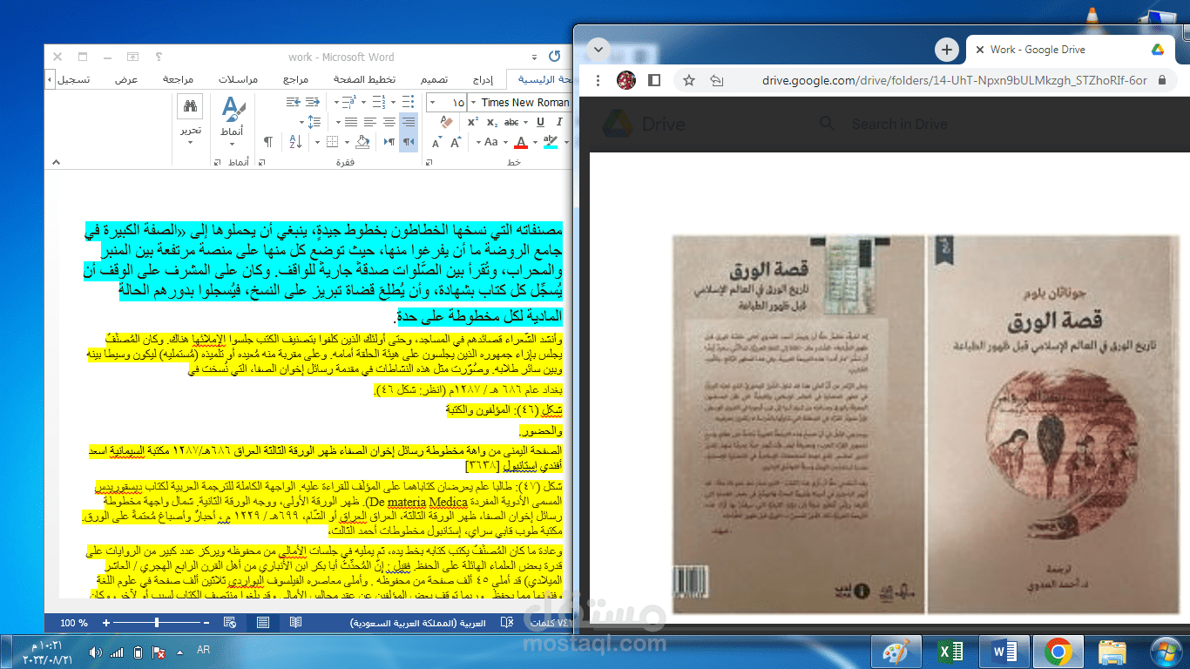Viewport: 1190px width, 669px height.
Task: Click the paragraph shading paint bucket icon
Action: point(362,142)
